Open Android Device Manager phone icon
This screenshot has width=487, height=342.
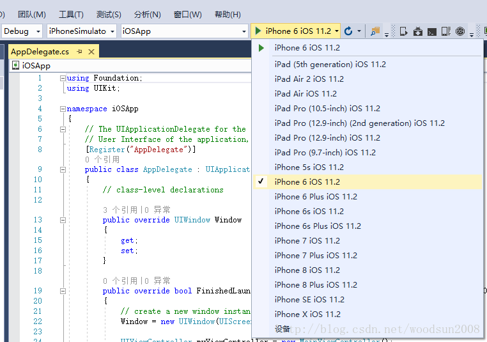[403, 31]
